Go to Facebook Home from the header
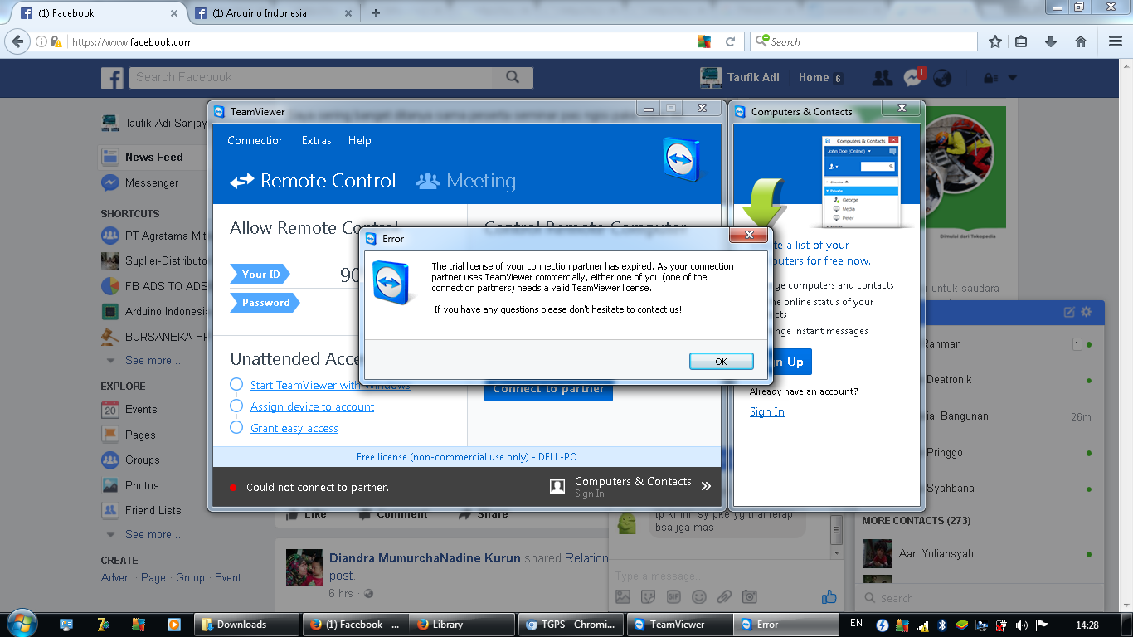This screenshot has height=637, width=1133. point(814,77)
